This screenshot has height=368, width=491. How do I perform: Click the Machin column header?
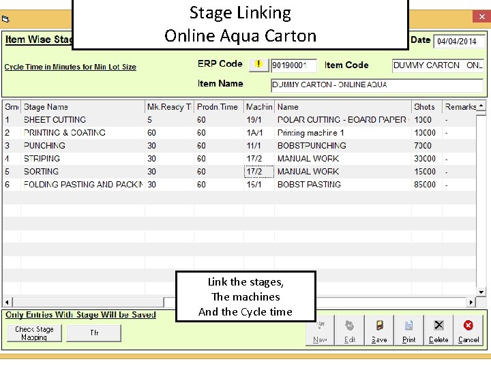click(259, 107)
